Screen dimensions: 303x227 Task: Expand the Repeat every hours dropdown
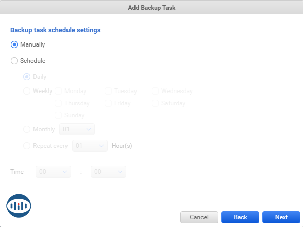click(90, 146)
